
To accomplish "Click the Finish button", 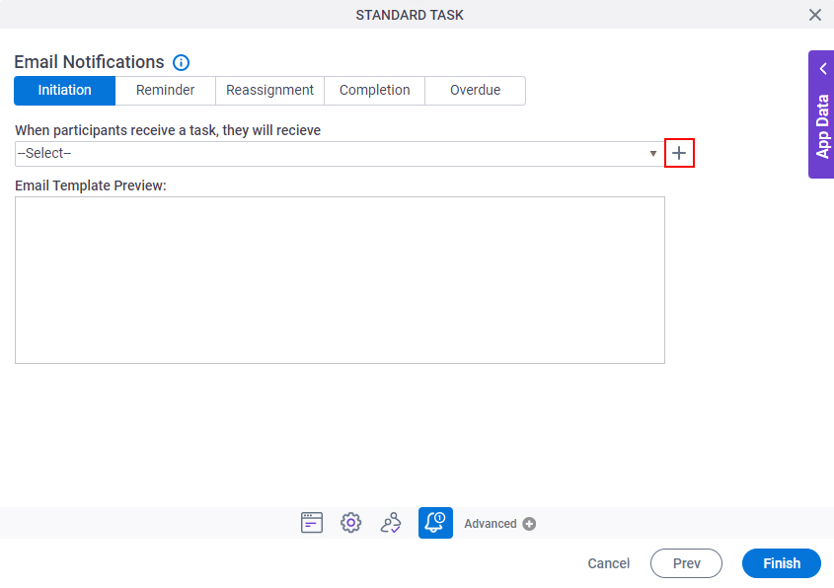I will [x=782, y=563].
